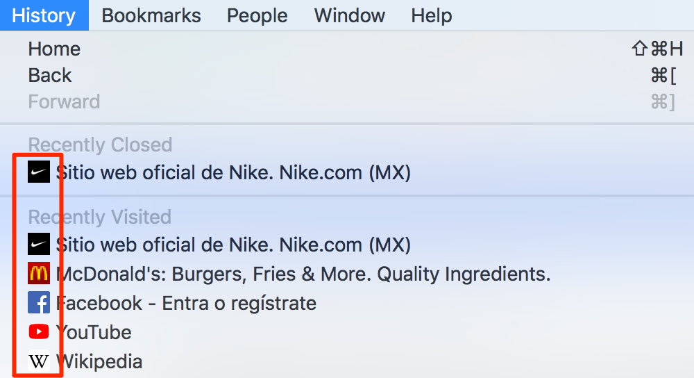
Task: Open the McDonald's Burgers, Fries & More entry
Action: pos(303,274)
